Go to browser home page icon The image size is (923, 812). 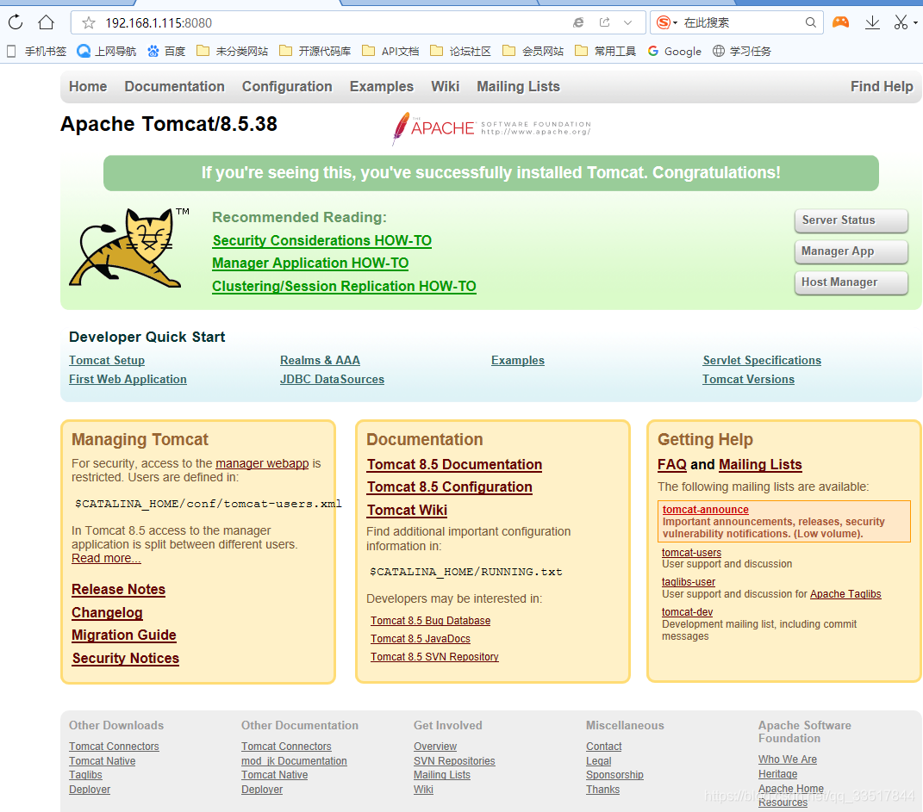tap(46, 22)
